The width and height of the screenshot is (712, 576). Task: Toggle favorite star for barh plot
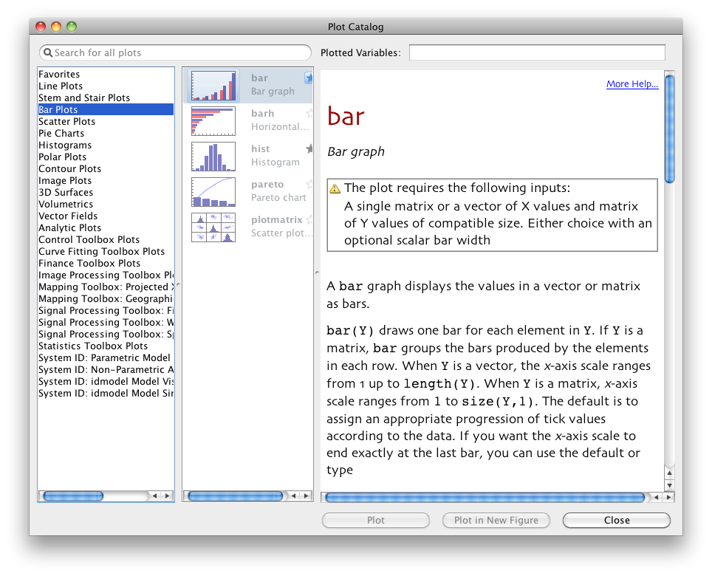coord(309,114)
